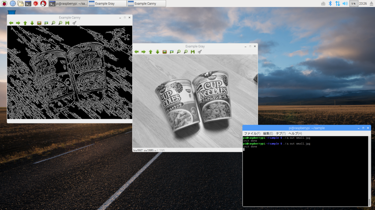Click zoom out icon in Example Gray toolbar
Image resolution: width=375 pixels, height=210 pixels.
186,52
